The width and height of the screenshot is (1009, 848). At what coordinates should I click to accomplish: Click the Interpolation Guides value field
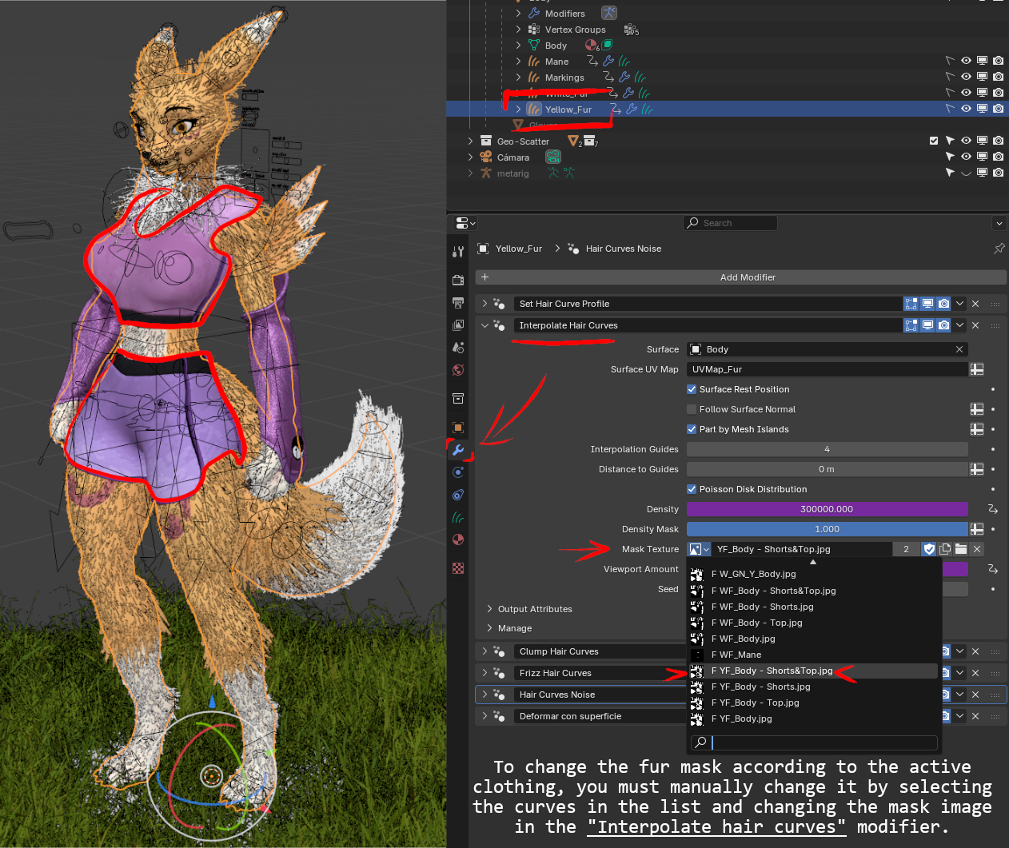point(828,449)
